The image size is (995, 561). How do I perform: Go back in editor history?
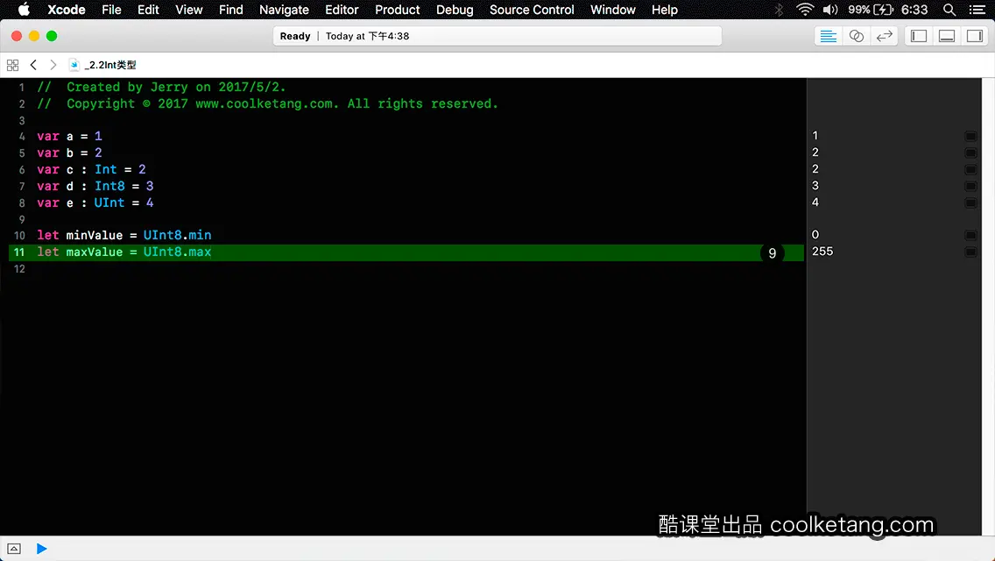33,65
